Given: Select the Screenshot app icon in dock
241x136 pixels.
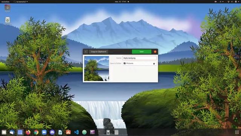Looking at the screenshot, I should 20,132.
